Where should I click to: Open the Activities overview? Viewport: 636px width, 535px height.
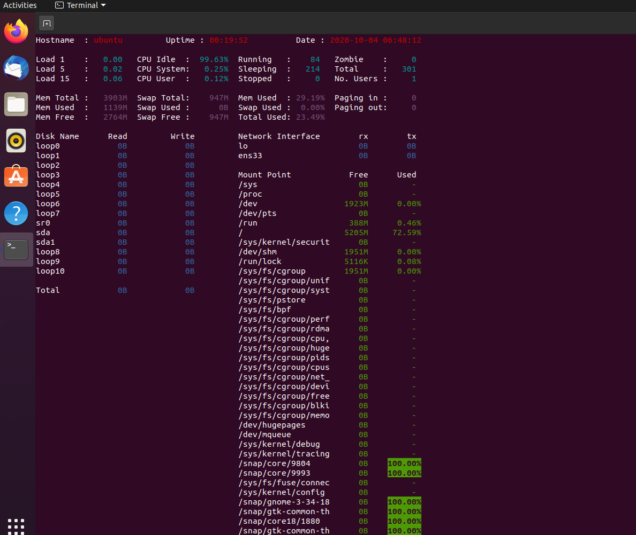[x=19, y=5]
